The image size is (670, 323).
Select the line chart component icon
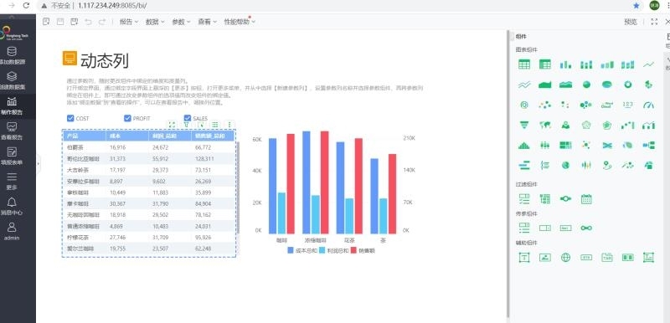coord(648,64)
